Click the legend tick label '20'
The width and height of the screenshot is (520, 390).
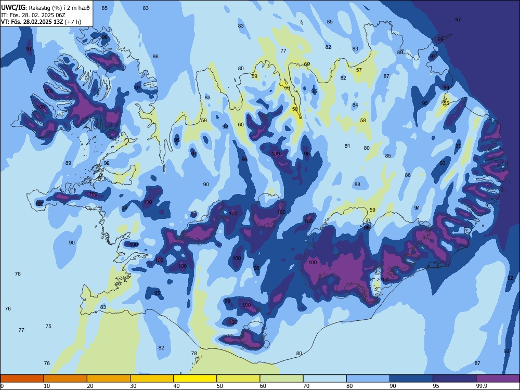point(90,386)
